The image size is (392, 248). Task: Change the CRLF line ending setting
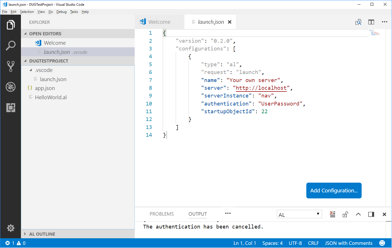point(313,243)
